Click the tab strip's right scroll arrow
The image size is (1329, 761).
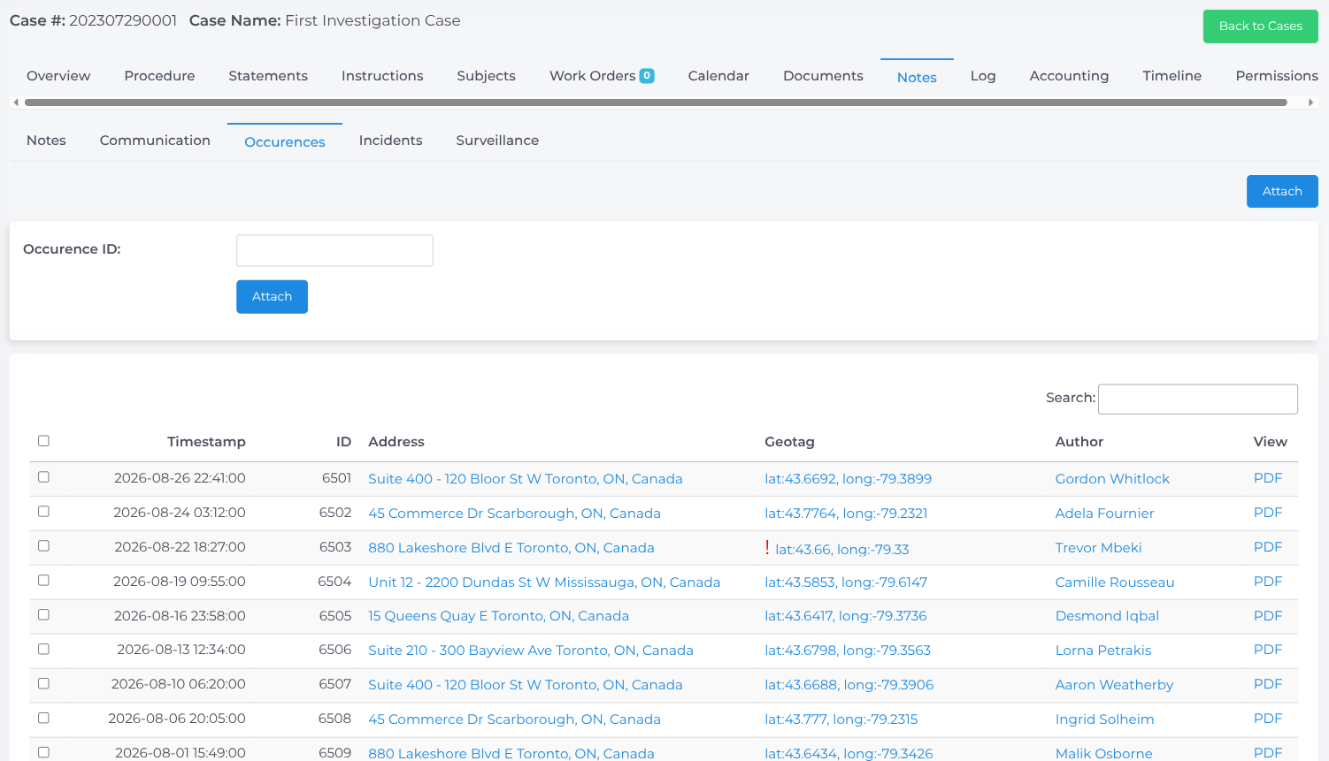click(x=1310, y=103)
